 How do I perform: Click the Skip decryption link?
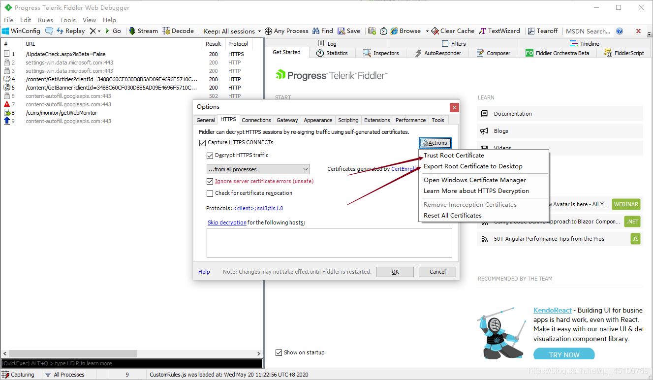pyautogui.click(x=227, y=222)
